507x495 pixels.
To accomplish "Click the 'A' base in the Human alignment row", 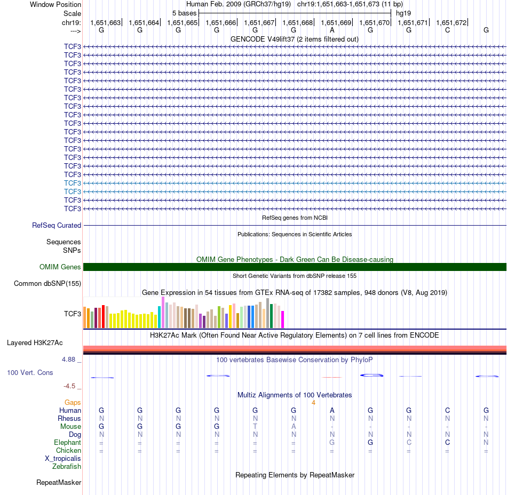I will pyautogui.click(x=332, y=410).
